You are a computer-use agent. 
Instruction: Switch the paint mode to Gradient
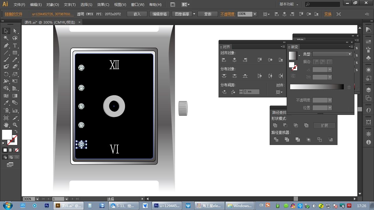click(x=11, y=150)
